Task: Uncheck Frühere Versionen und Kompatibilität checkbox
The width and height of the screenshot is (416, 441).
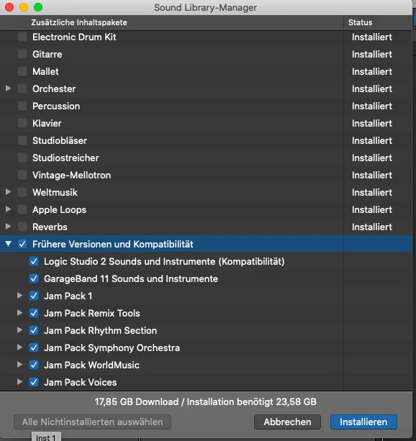Action: tap(22, 244)
